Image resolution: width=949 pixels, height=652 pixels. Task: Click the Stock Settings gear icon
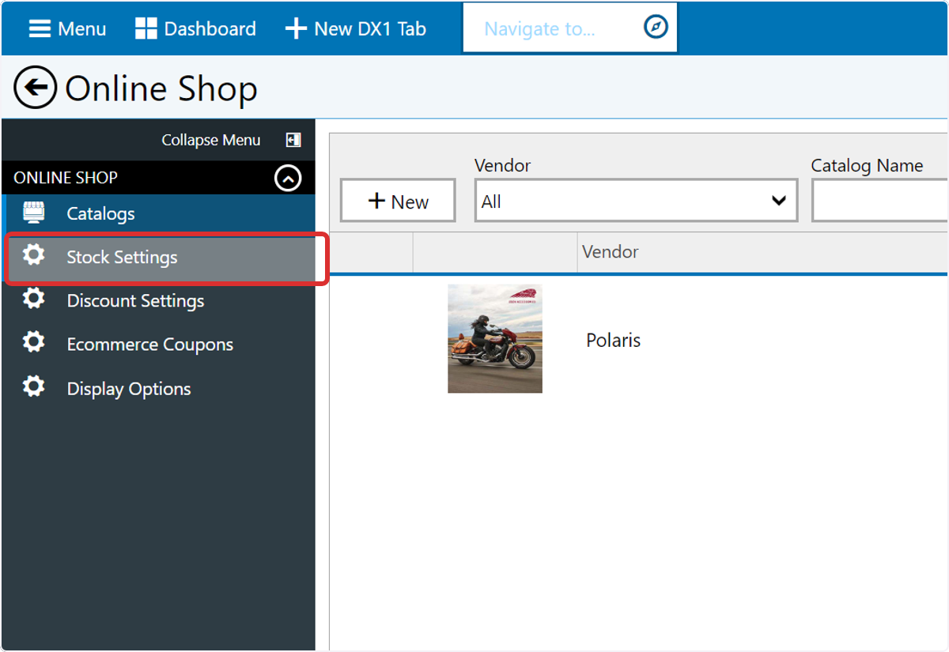coord(33,255)
